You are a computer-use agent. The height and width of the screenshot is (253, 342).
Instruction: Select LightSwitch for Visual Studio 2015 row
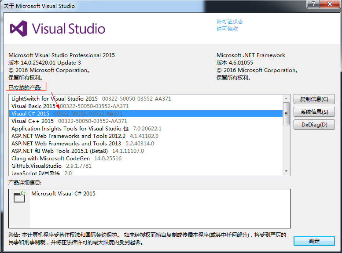(146, 99)
